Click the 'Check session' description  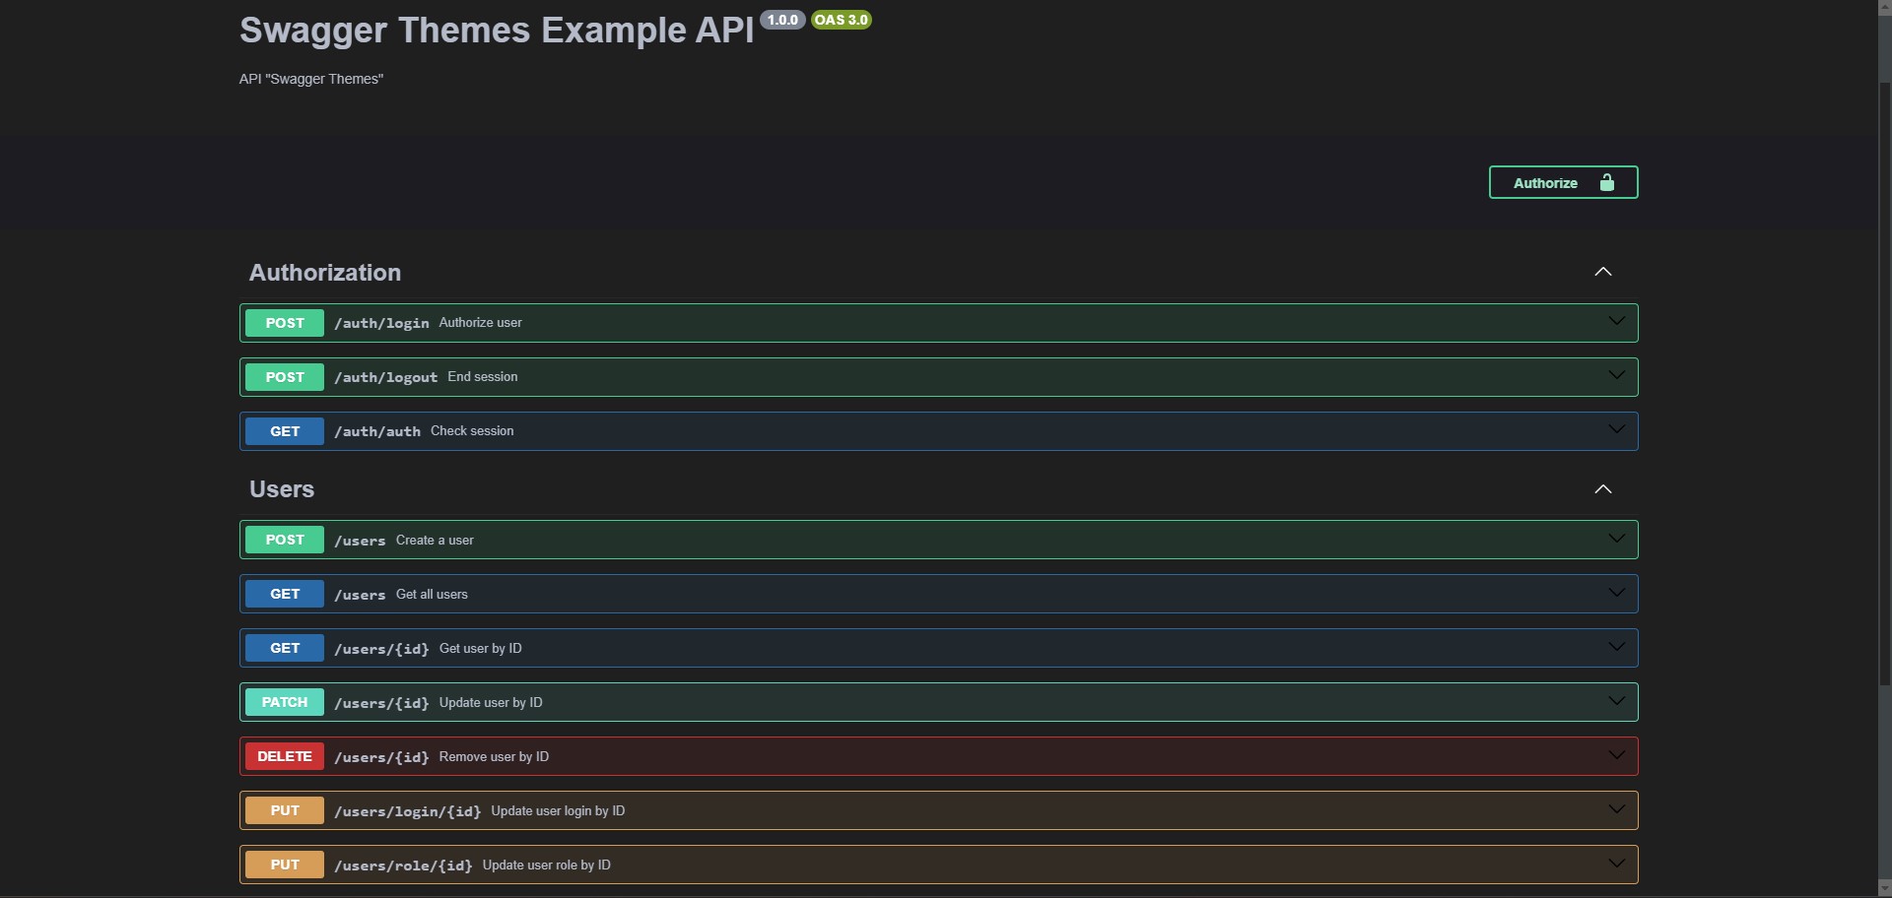tap(472, 430)
